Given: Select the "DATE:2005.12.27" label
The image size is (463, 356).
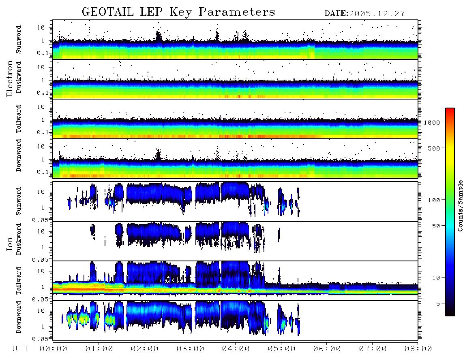Looking at the screenshot, I should point(364,14).
